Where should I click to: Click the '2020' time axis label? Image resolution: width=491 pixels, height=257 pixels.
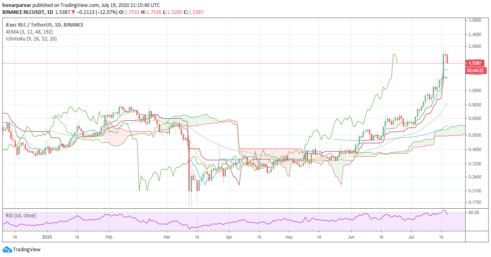pyautogui.click(x=47, y=237)
